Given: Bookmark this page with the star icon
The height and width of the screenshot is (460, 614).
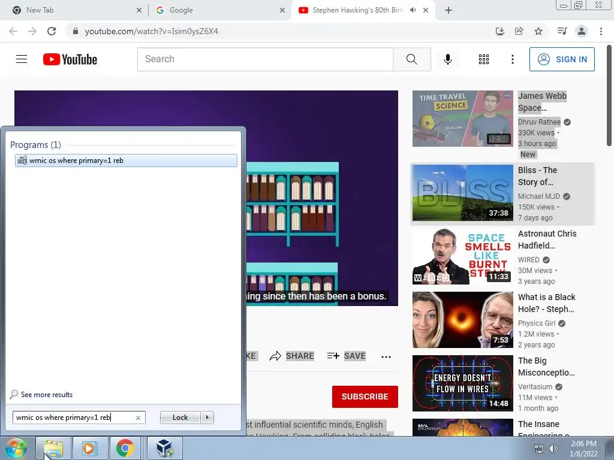Looking at the screenshot, I should pyautogui.click(x=538, y=31).
